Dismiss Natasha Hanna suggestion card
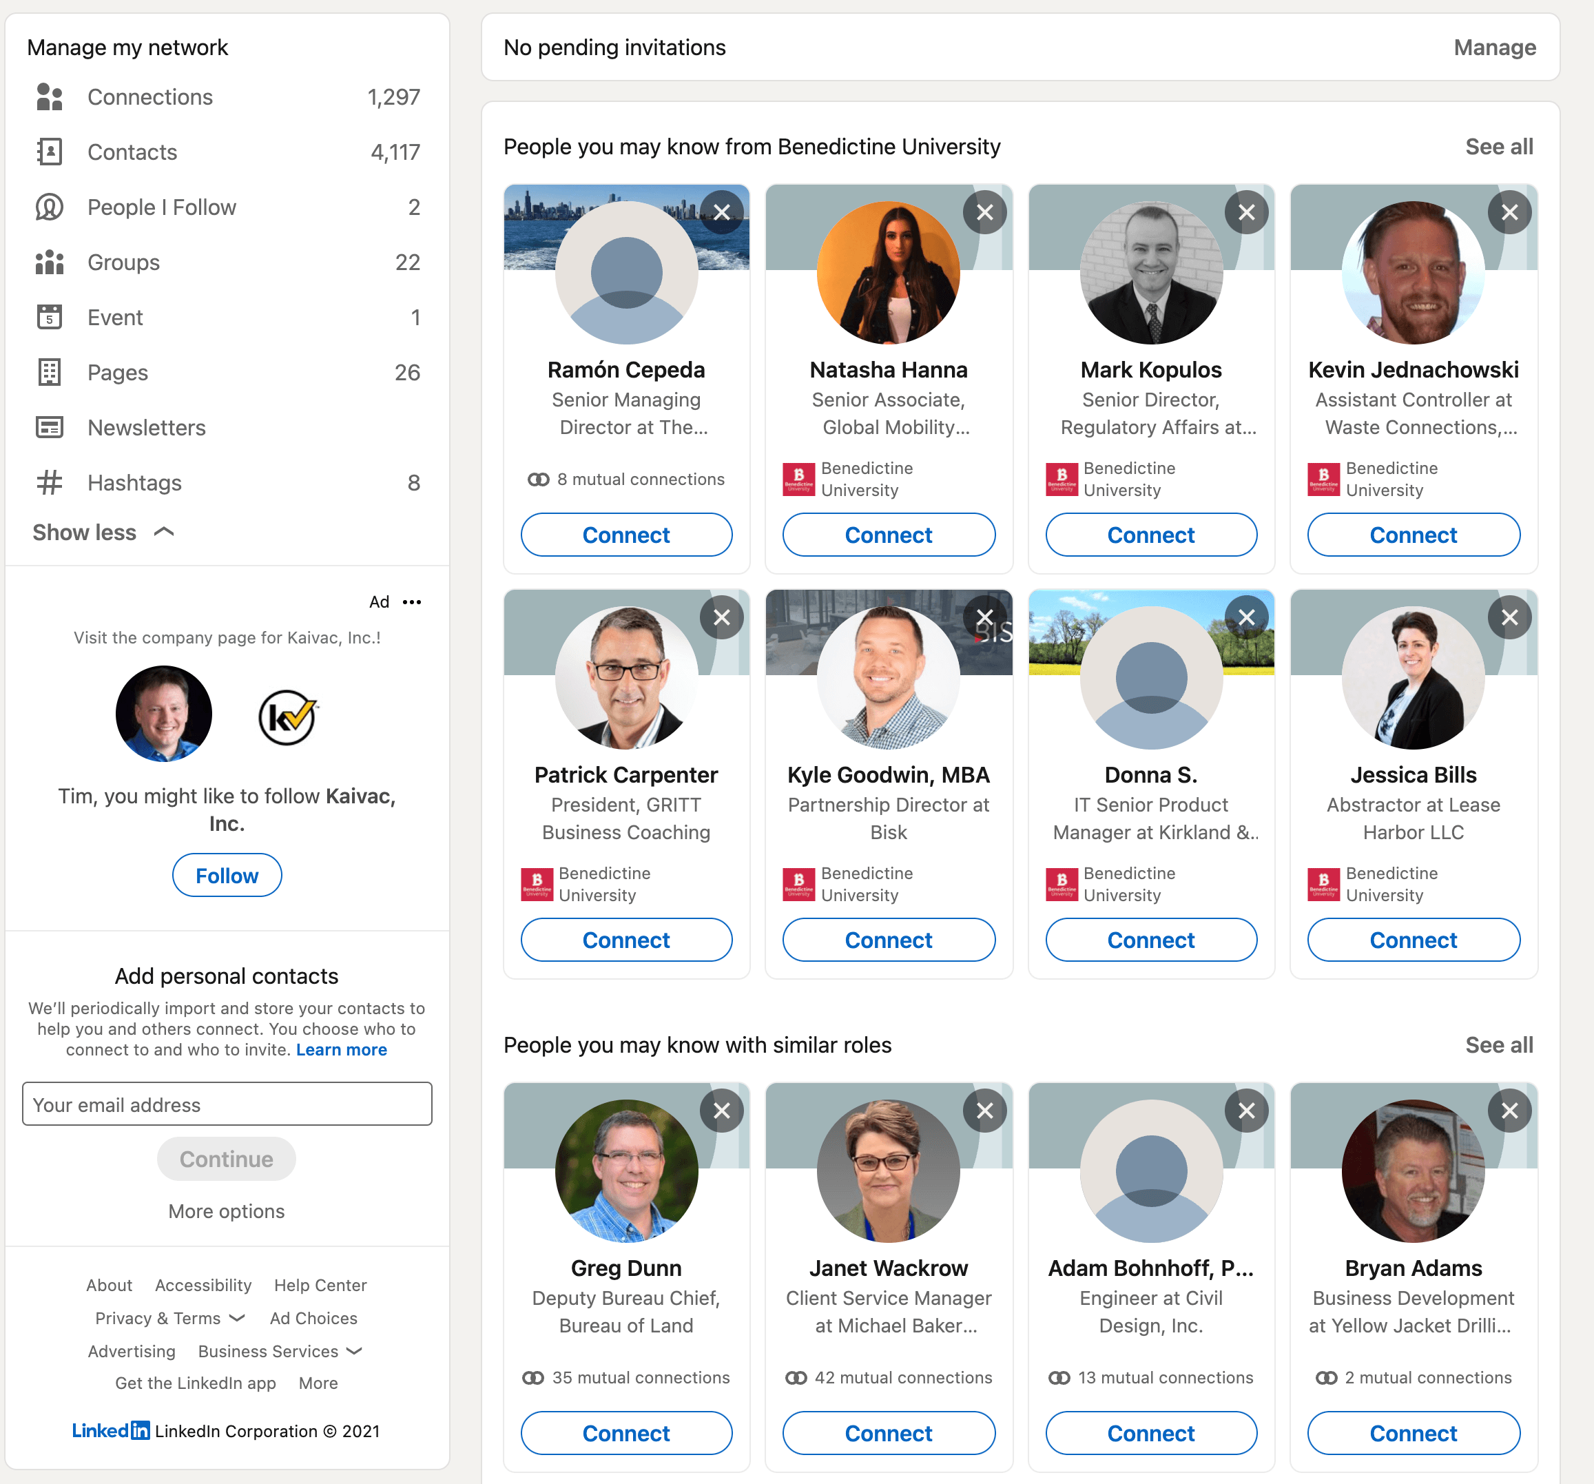This screenshot has width=1594, height=1484. pyautogui.click(x=984, y=212)
